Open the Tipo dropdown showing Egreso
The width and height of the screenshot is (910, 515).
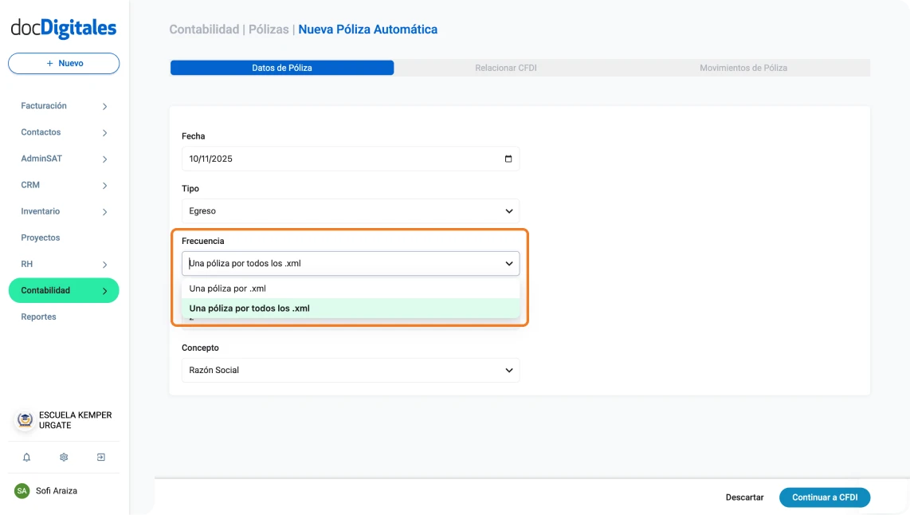click(351, 210)
